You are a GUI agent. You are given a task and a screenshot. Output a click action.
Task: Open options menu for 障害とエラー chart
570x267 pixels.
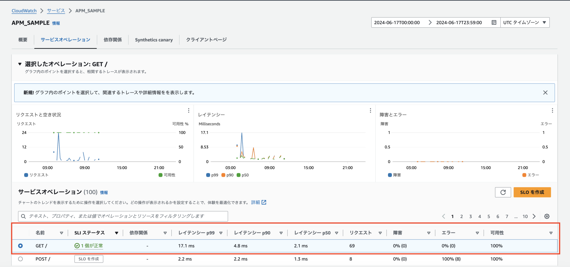[552, 110]
